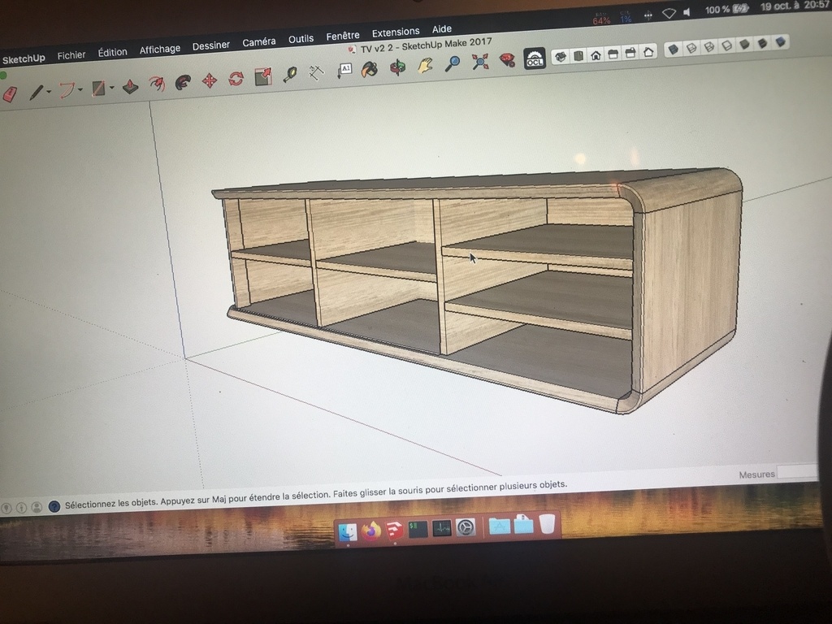Click the volume icon in menu bar
Screen dimensions: 832x624
(687, 12)
